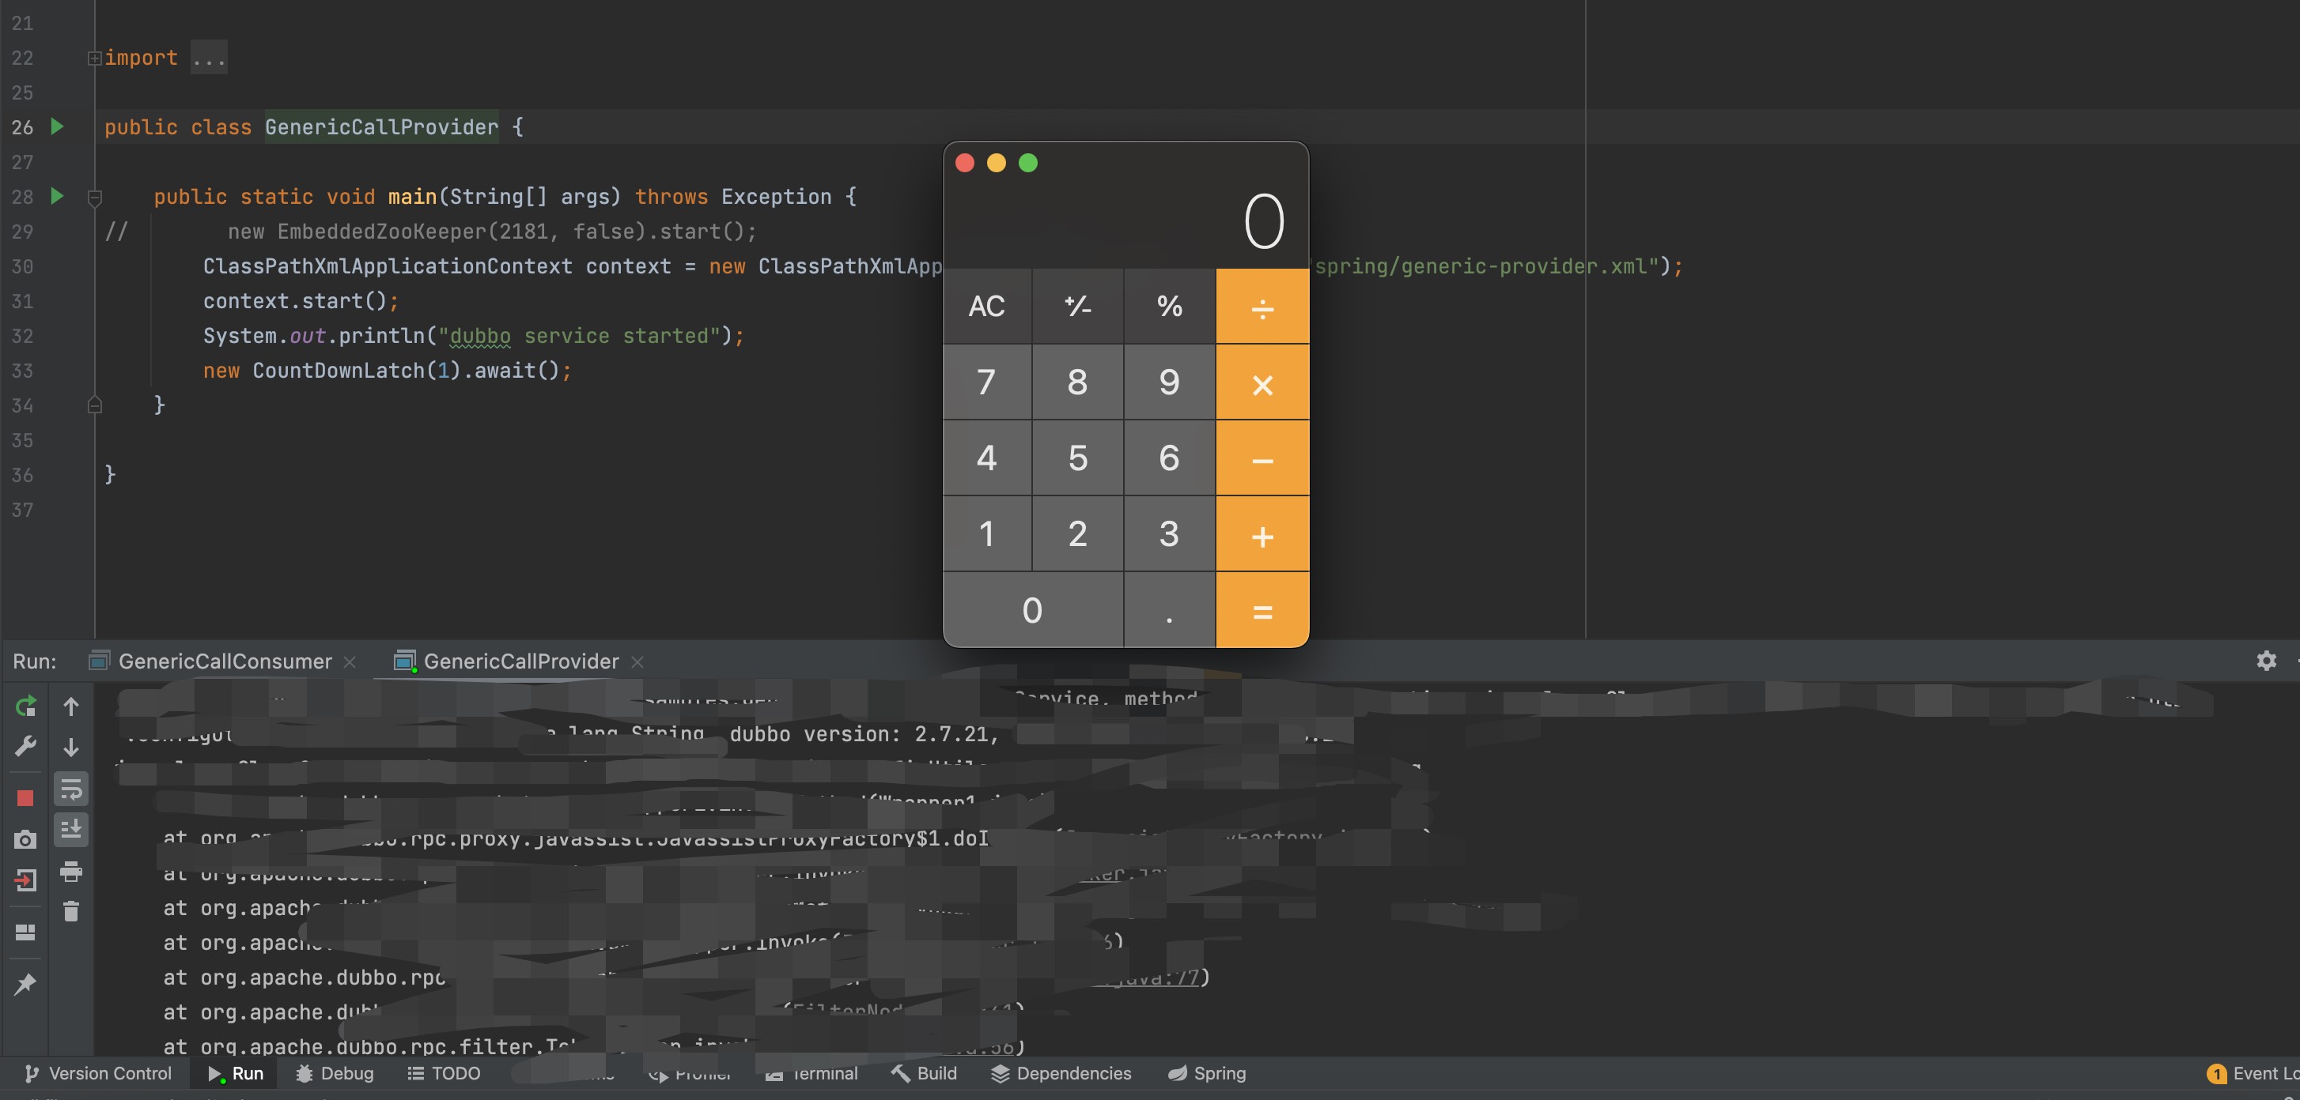The width and height of the screenshot is (2300, 1100).
Task: Collapse the main method using its fold marker
Action: coord(95,197)
